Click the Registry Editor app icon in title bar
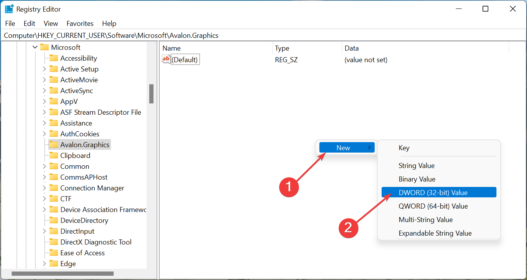Viewport: 527px width, 280px height. (9, 9)
